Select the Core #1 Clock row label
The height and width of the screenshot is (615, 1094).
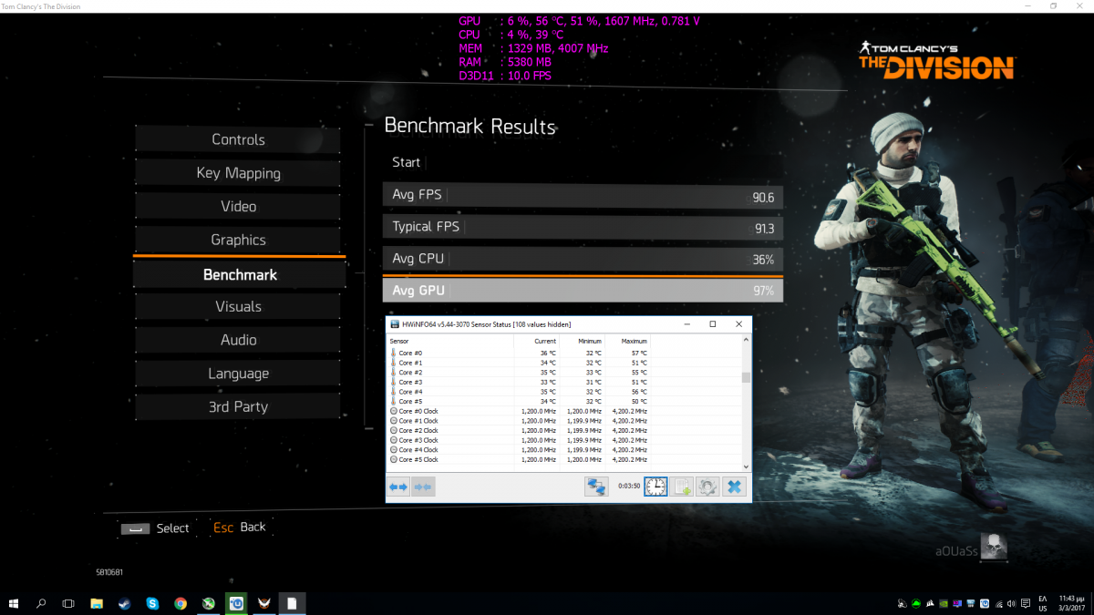click(418, 421)
